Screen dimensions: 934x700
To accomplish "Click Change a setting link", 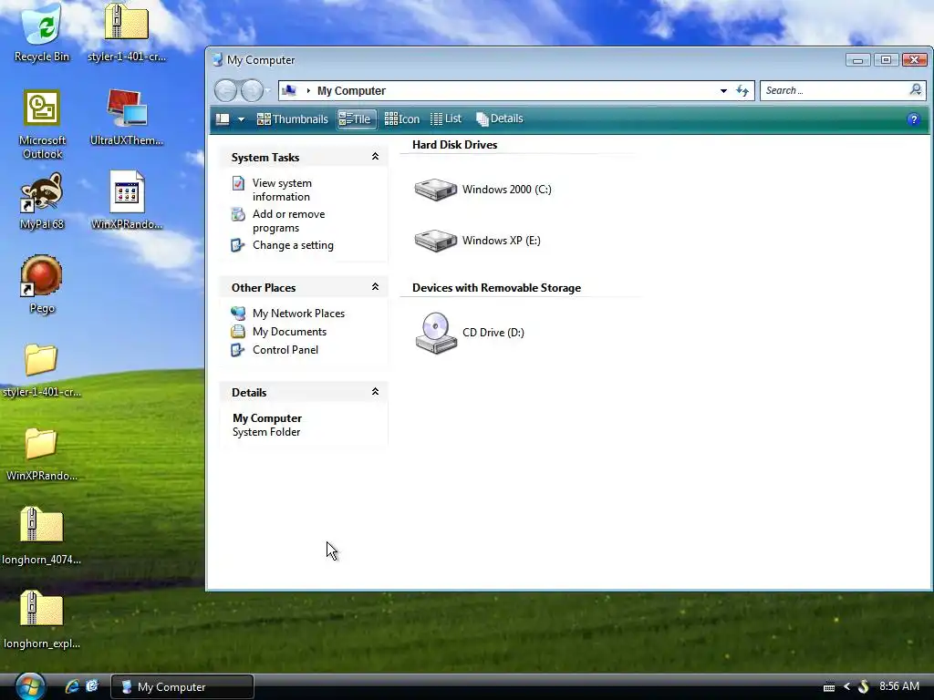I will click(x=283, y=245).
